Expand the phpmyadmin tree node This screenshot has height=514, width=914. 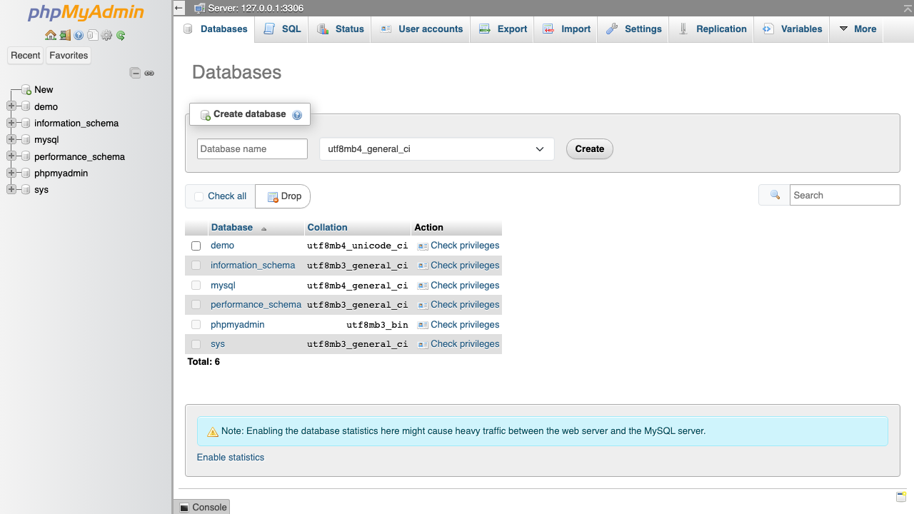pos(11,173)
